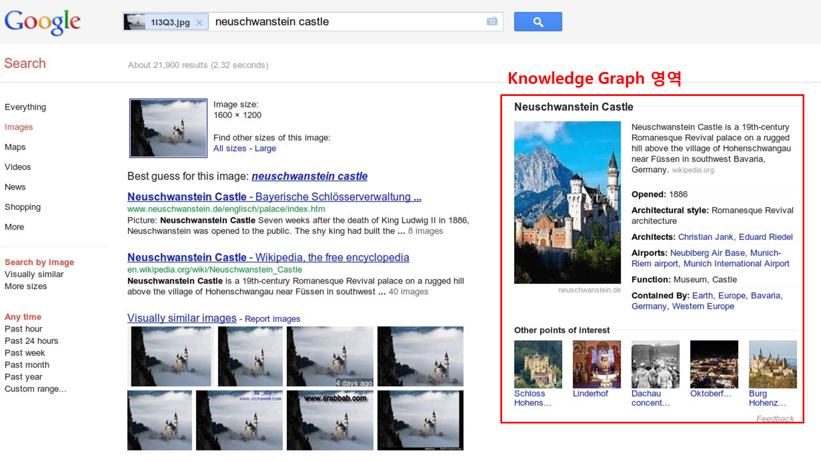The width and height of the screenshot is (821, 461).
Task: Click en.wikipedia.org green result URL
Action: coord(214,270)
